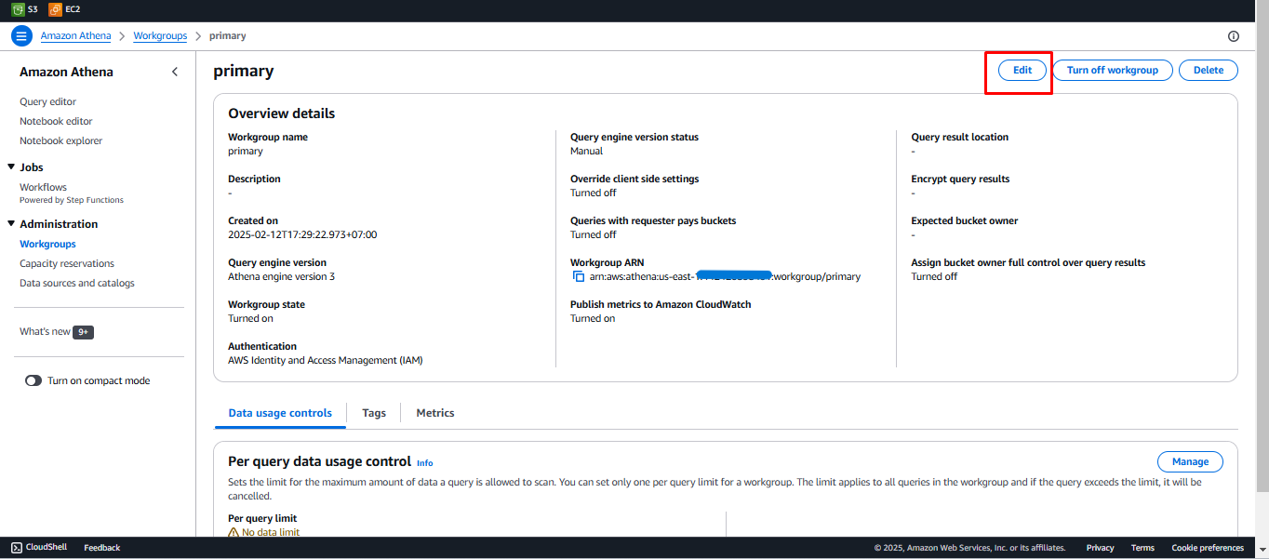Open CloudShell from the footer icon
Viewport: 1269px width, 559px height.
click(x=17, y=548)
